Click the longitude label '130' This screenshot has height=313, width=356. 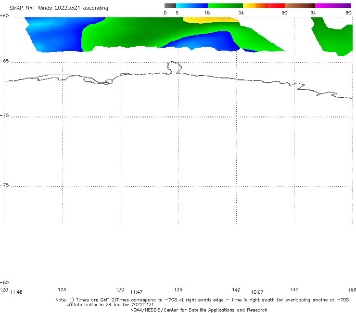click(120, 289)
